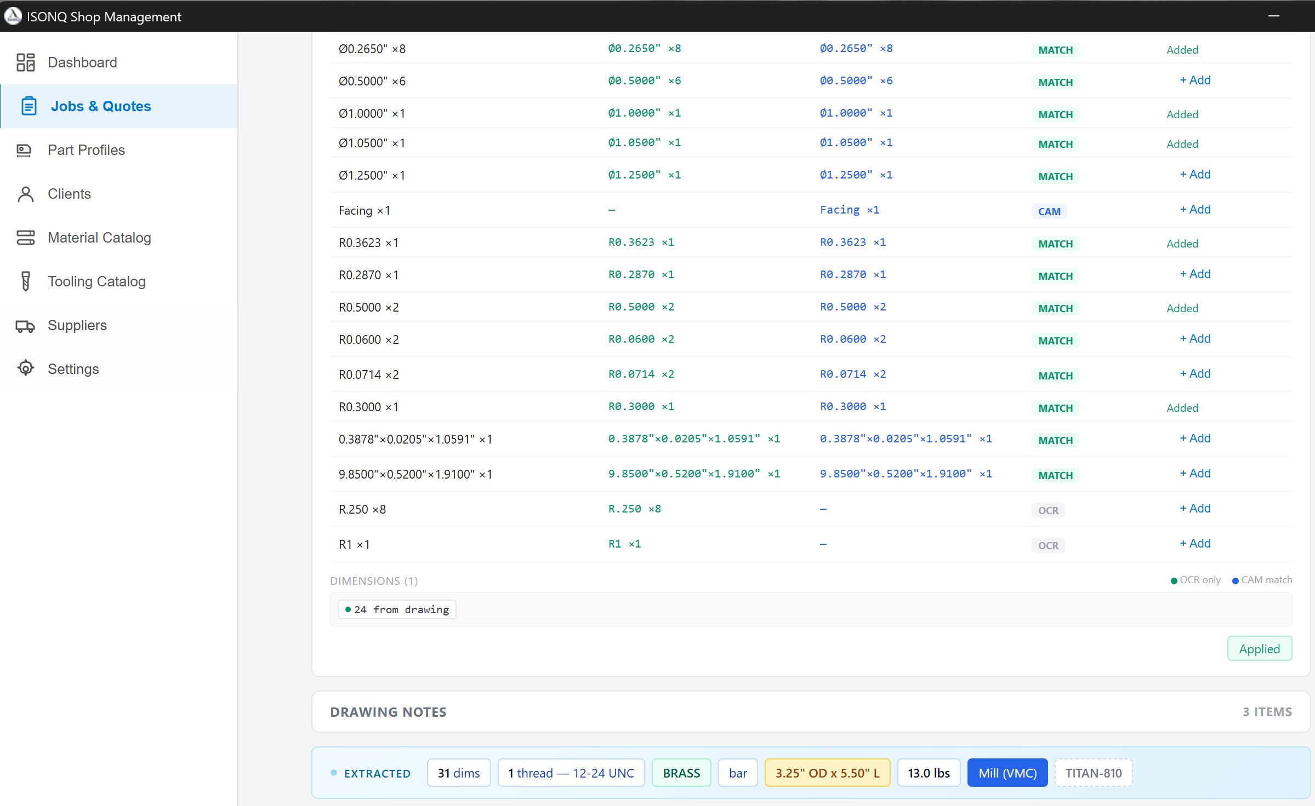Screen dimensions: 1315x806
Task: Add the R0.0600 ×2 feature
Action: [x=1195, y=339]
